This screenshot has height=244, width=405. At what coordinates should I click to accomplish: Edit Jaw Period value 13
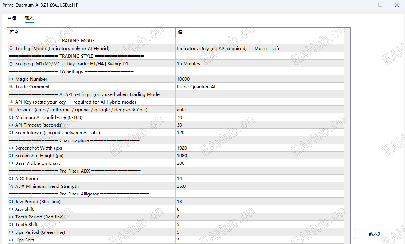[260, 202]
